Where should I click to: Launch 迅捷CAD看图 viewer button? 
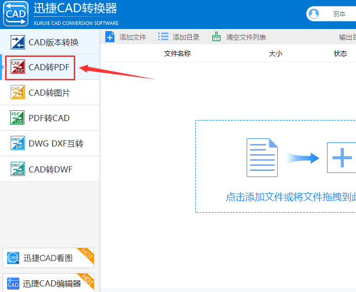(48, 258)
